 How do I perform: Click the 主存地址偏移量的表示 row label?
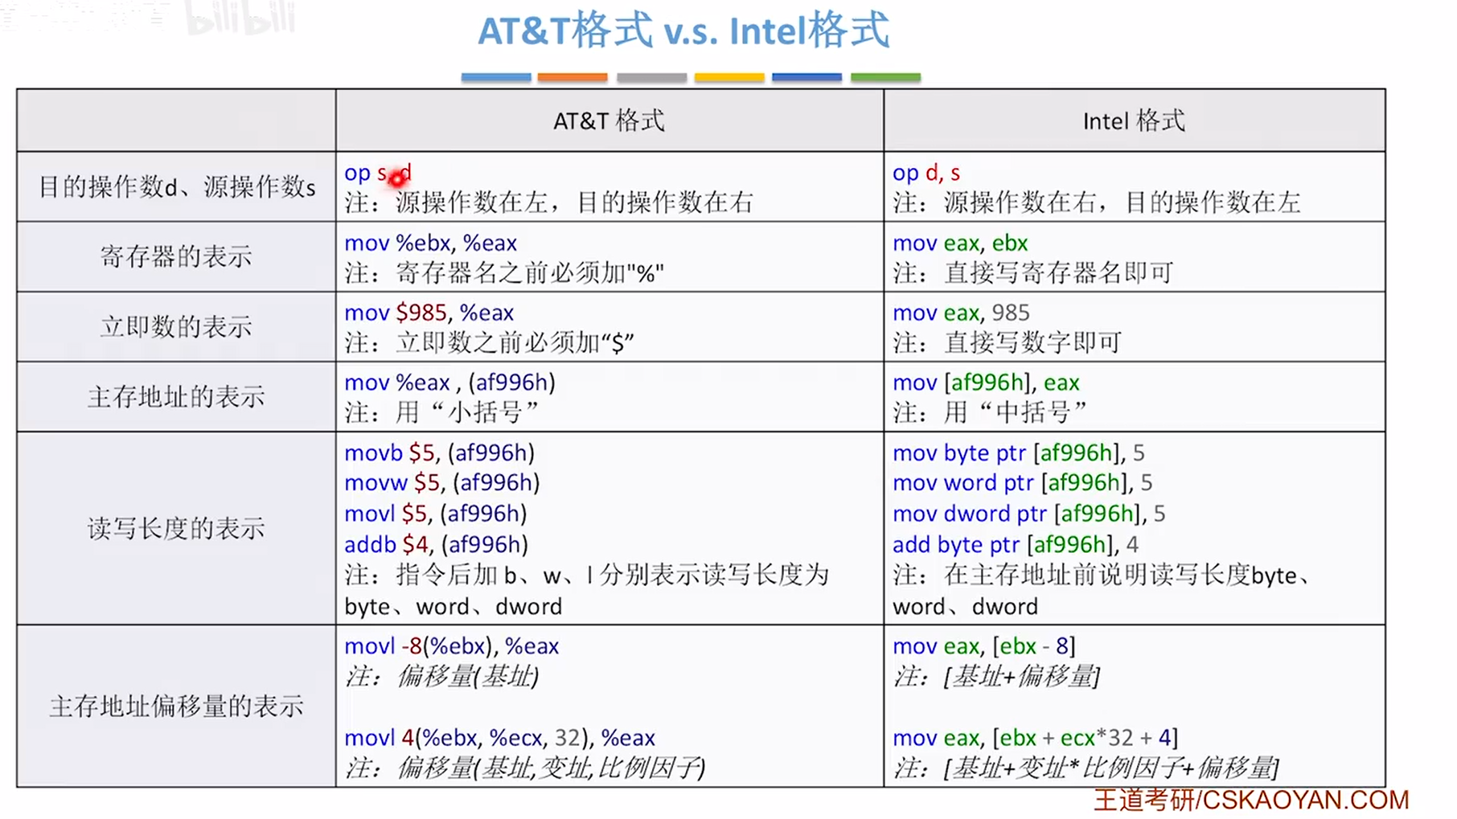176,706
